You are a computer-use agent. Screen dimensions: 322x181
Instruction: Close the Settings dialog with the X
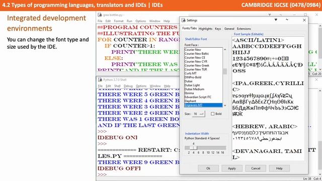[304, 20]
